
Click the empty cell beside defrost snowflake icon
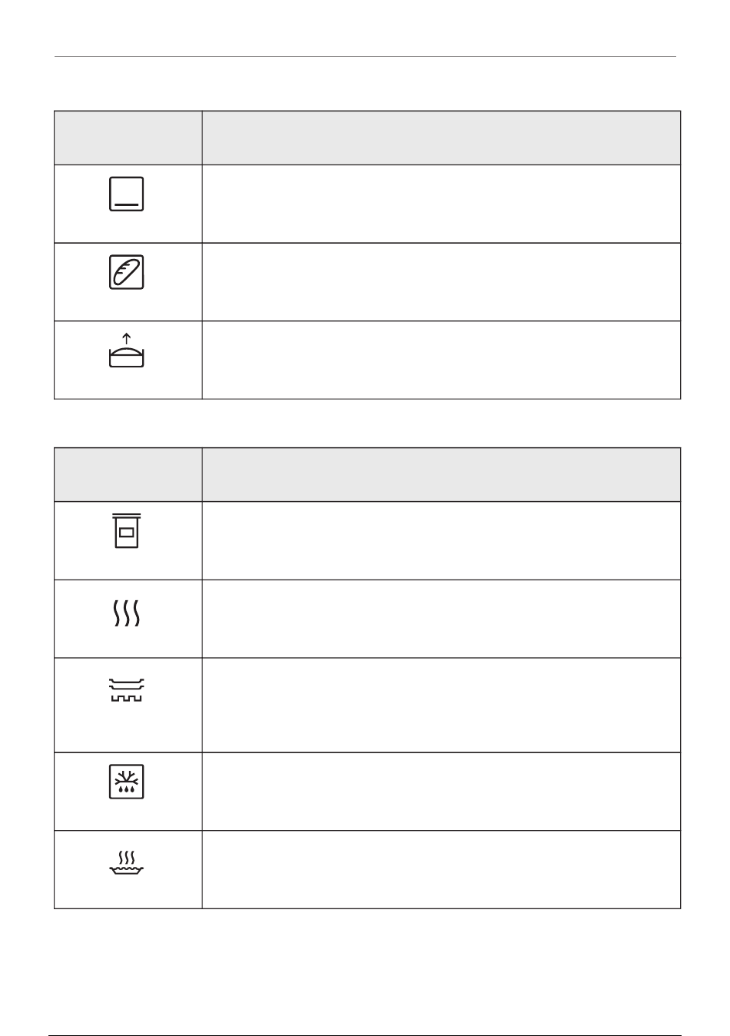441,792
